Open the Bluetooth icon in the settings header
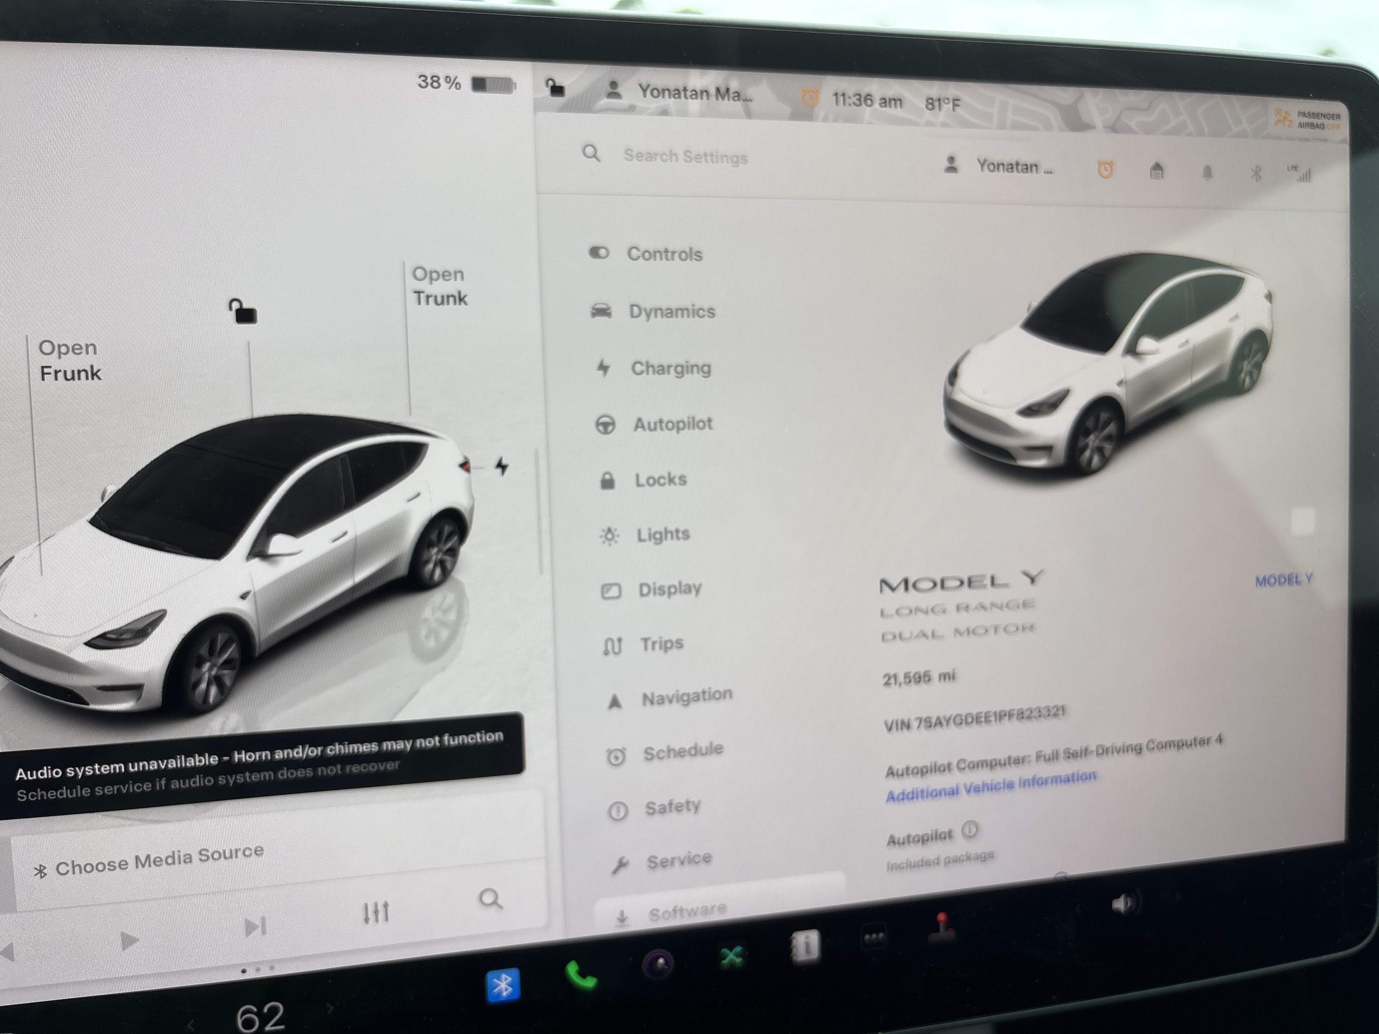1379x1034 pixels. pyautogui.click(x=1256, y=173)
